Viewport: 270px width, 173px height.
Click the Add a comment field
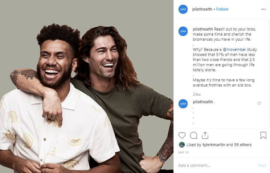[x=217, y=165]
